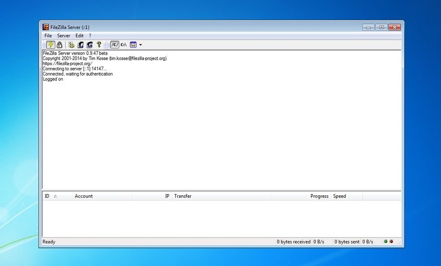The image size is (441, 266).
Task: Click the Progress column header
Action: 301,196
